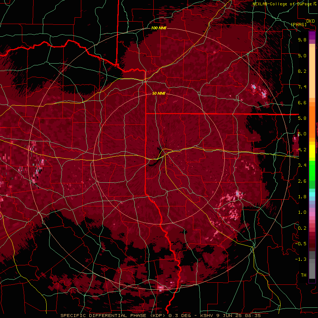
Task: Click the 9.8 value on the color scale
Action: pos(302,40)
